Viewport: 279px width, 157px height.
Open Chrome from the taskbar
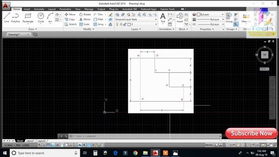[x=135, y=153]
